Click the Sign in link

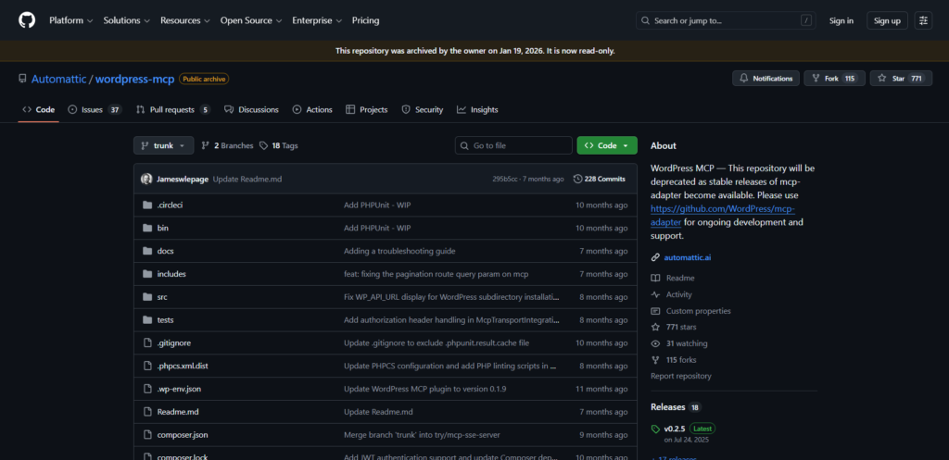(841, 20)
